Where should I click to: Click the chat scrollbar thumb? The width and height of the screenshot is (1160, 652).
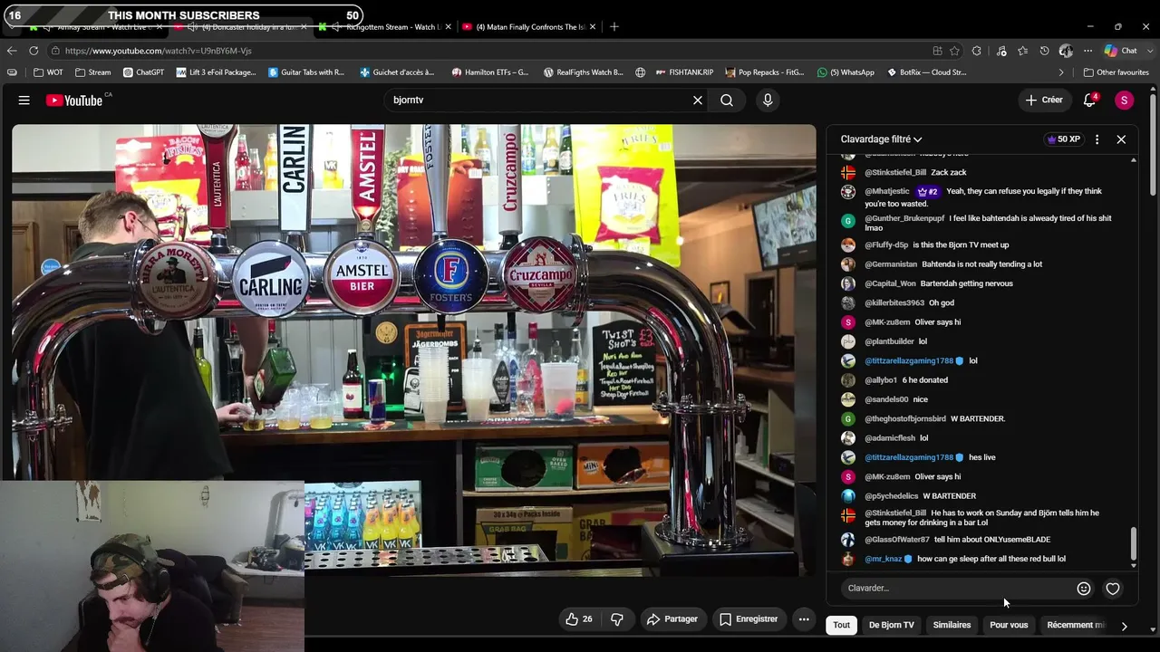tap(1133, 544)
